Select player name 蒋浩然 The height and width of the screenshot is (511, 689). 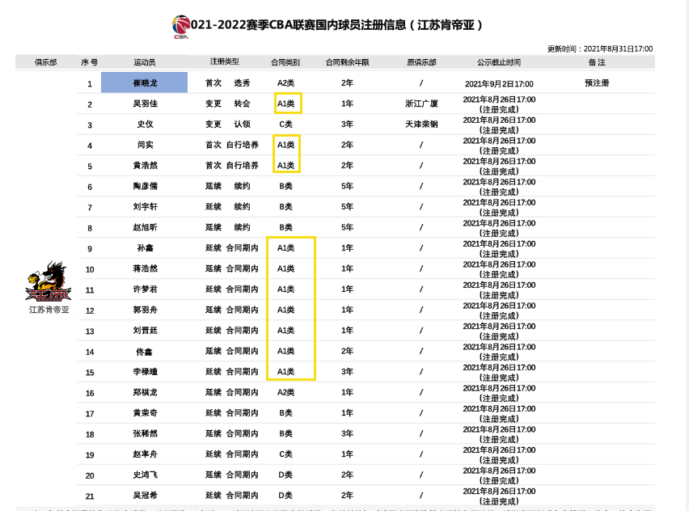(x=145, y=268)
